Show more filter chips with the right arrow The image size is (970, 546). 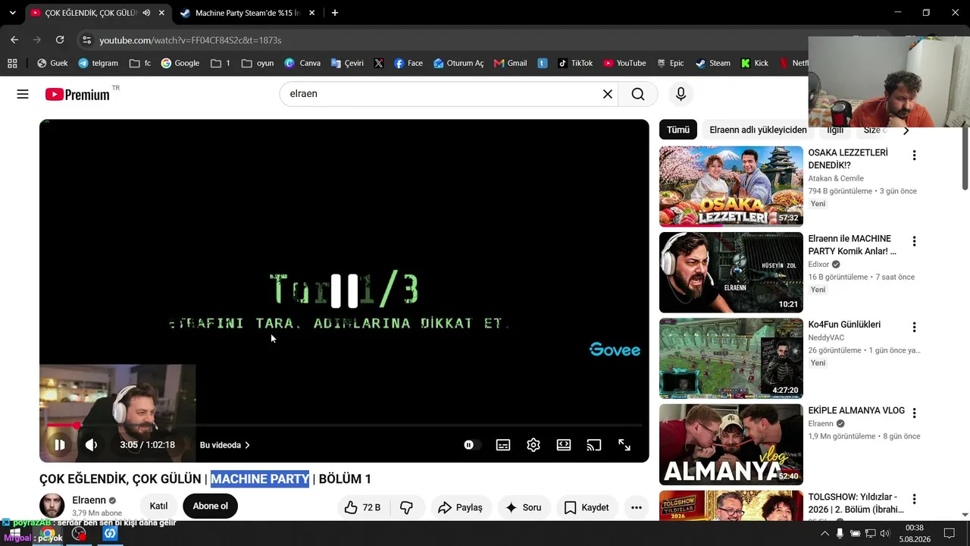tap(906, 130)
